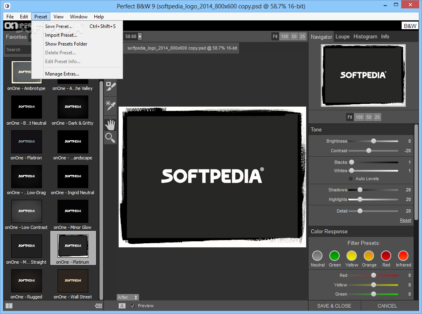Apply the Infrared filter preset
This screenshot has width=422, height=314.
[x=403, y=256]
